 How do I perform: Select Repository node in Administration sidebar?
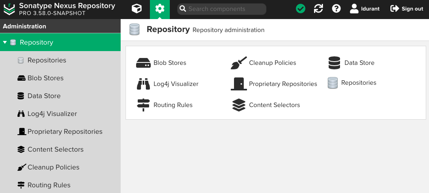coord(60,42)
